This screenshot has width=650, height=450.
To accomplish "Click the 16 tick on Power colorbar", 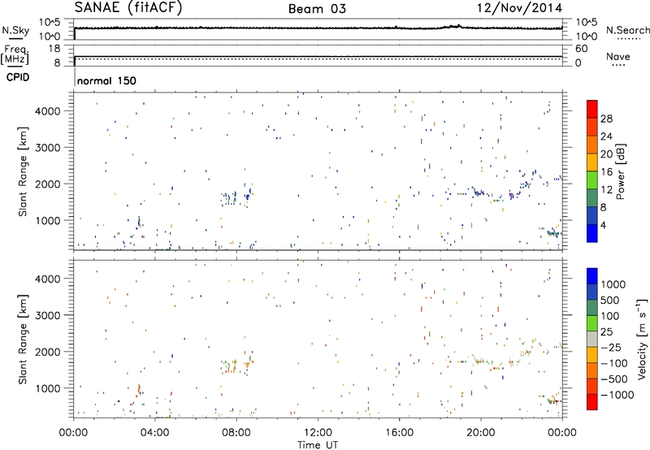I will click(x=606, y=172).
